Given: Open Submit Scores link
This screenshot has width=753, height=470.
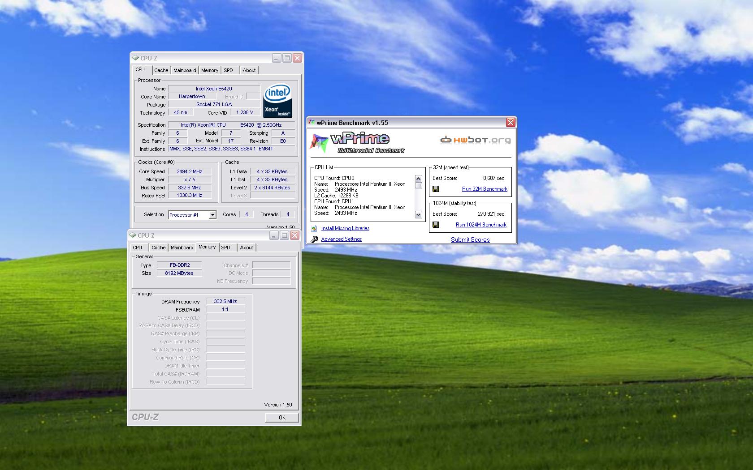Looking at the screenshot, I should 470,239.
